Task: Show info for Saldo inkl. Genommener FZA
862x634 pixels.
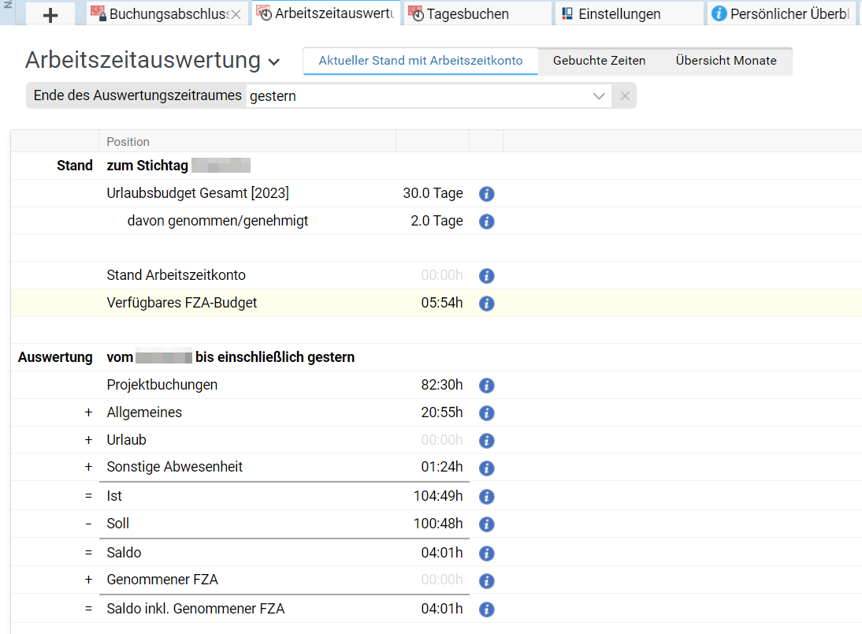Action: pyautogui.click(x=486, y=610)
